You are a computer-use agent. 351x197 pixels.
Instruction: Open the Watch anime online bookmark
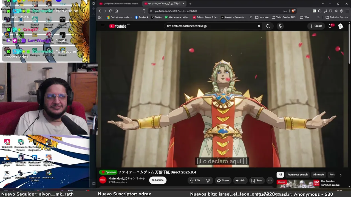click(x=177, y=17)
